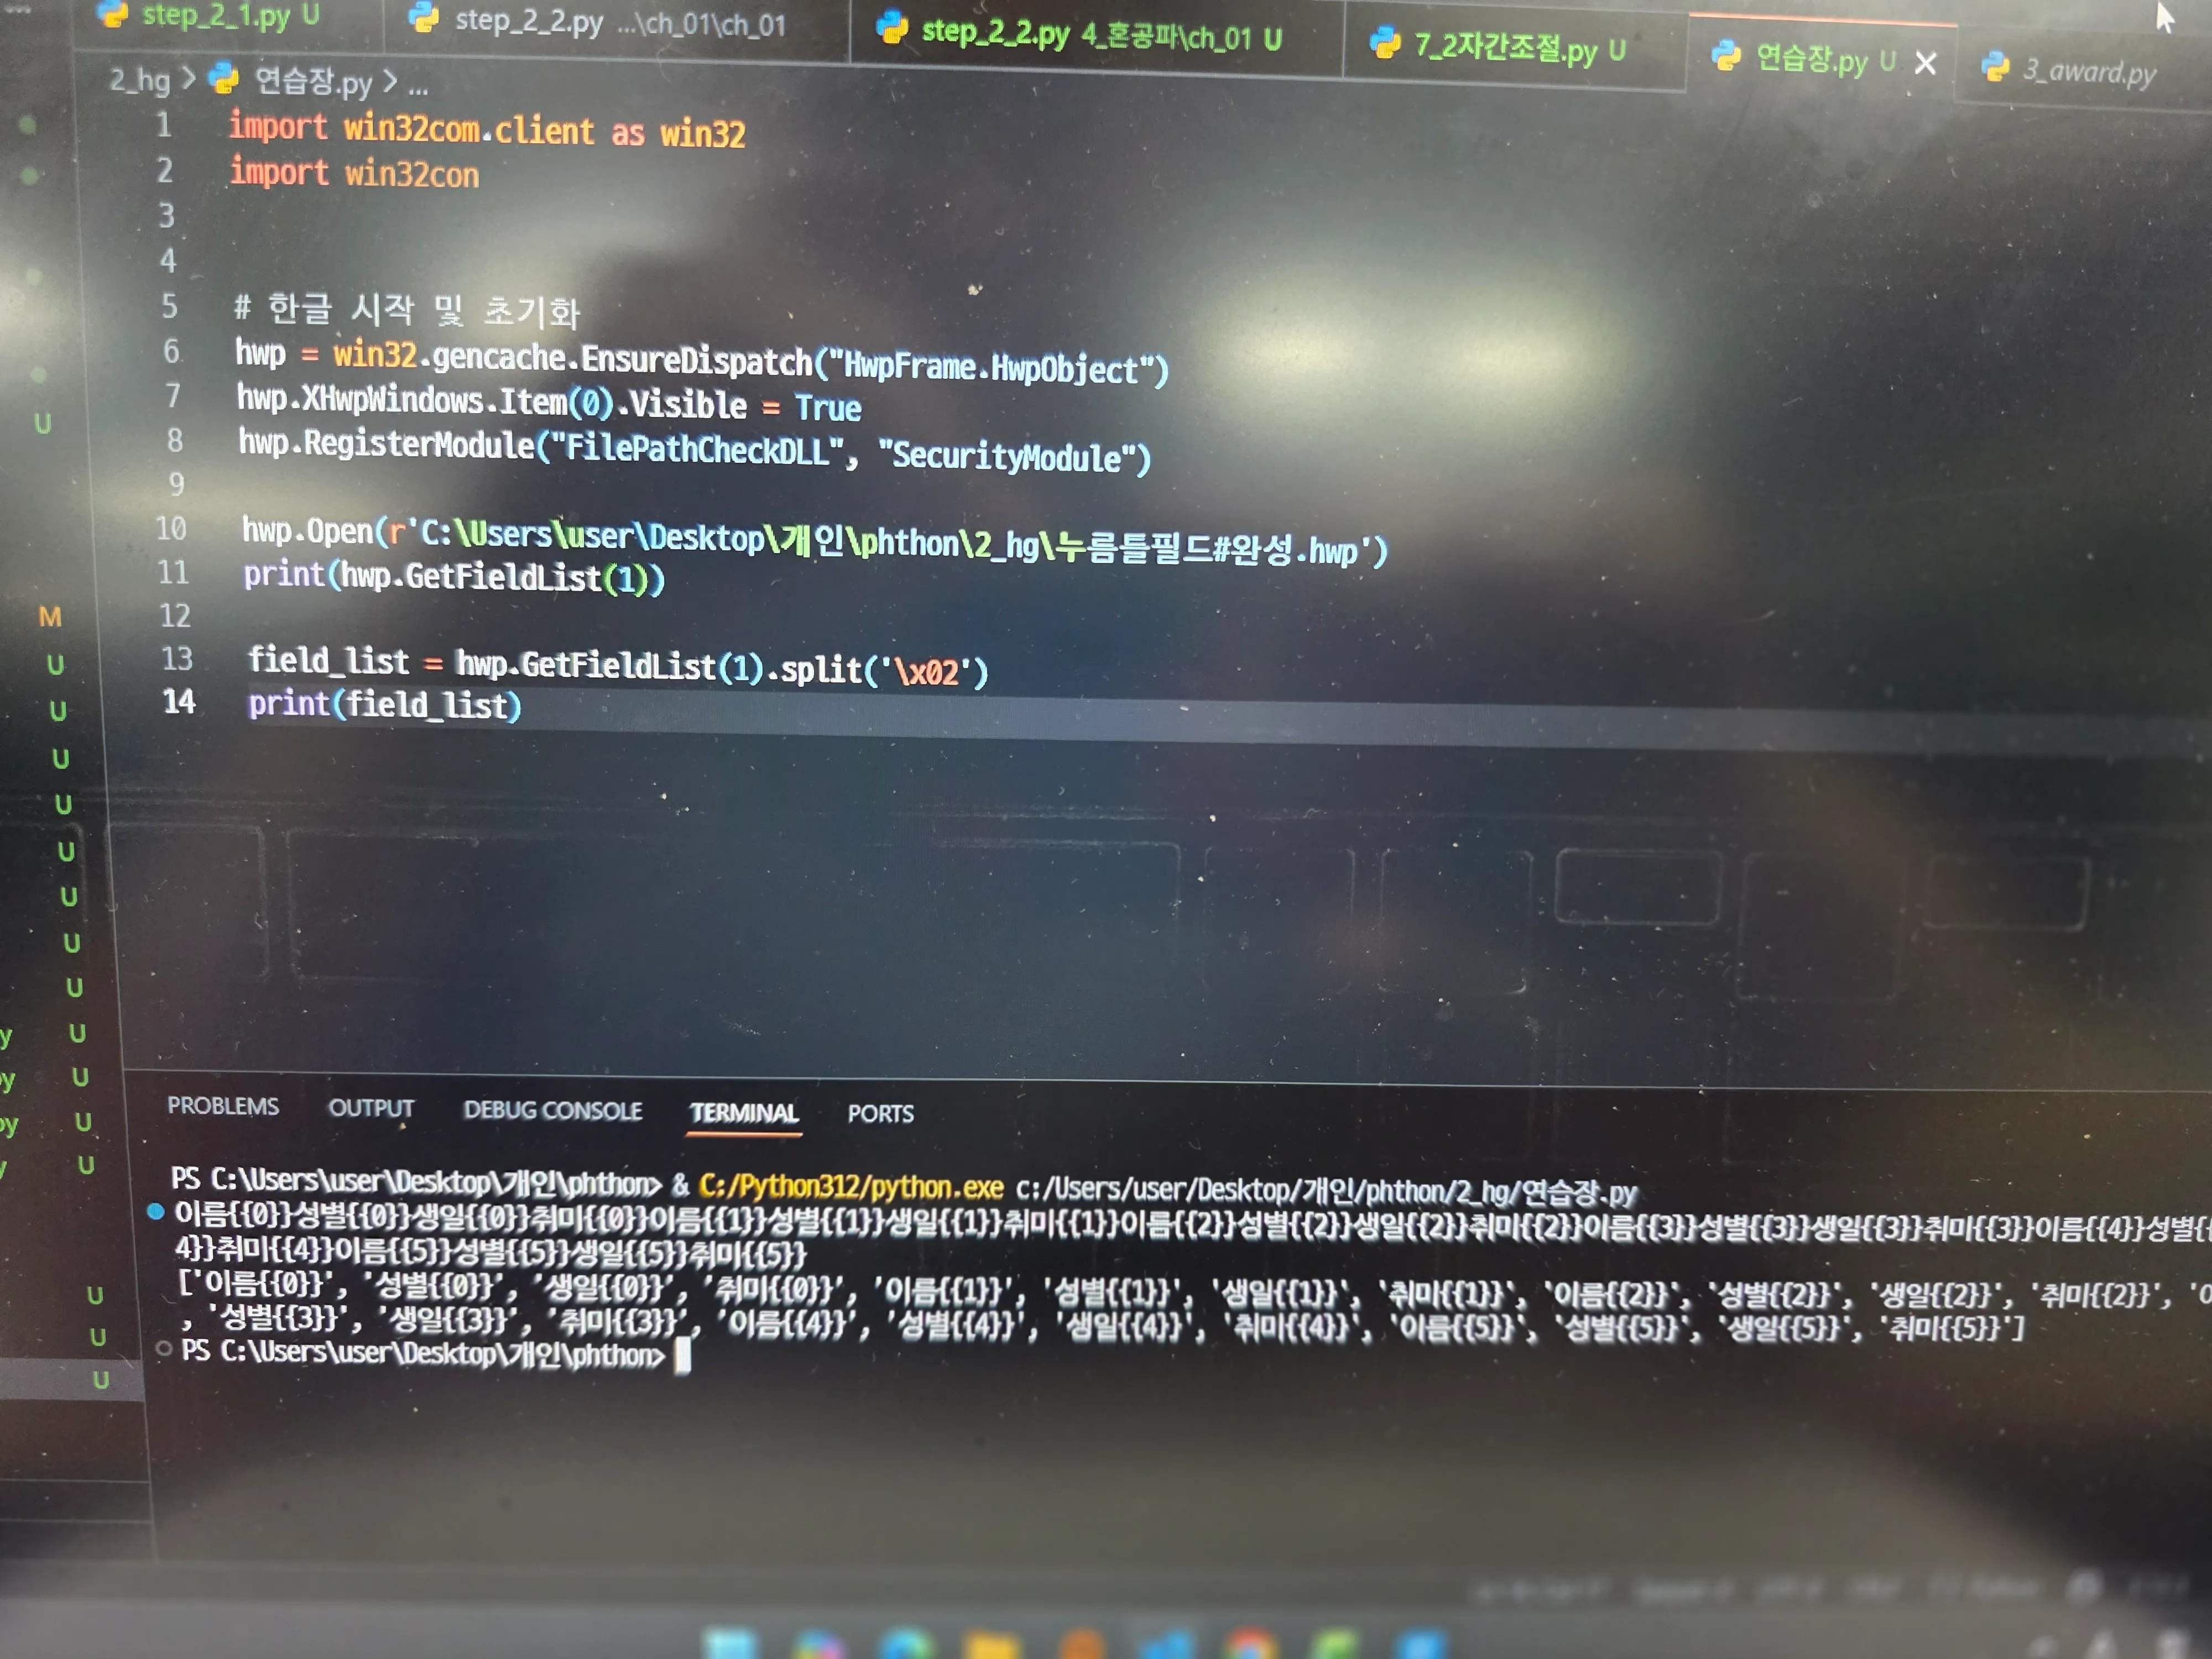The width and height of the screenshot is (2212, 1659).
Task: Click the M status marker in sidebar
Action: tap(50, 617)
